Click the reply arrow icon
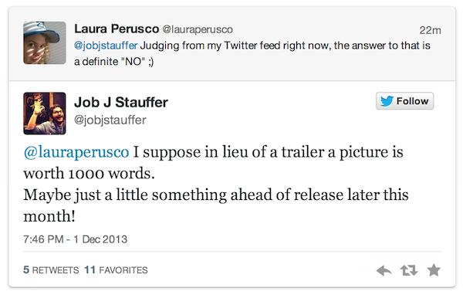Image resolution: width=463 pixels, height=298 pixels. click(384, 270)
